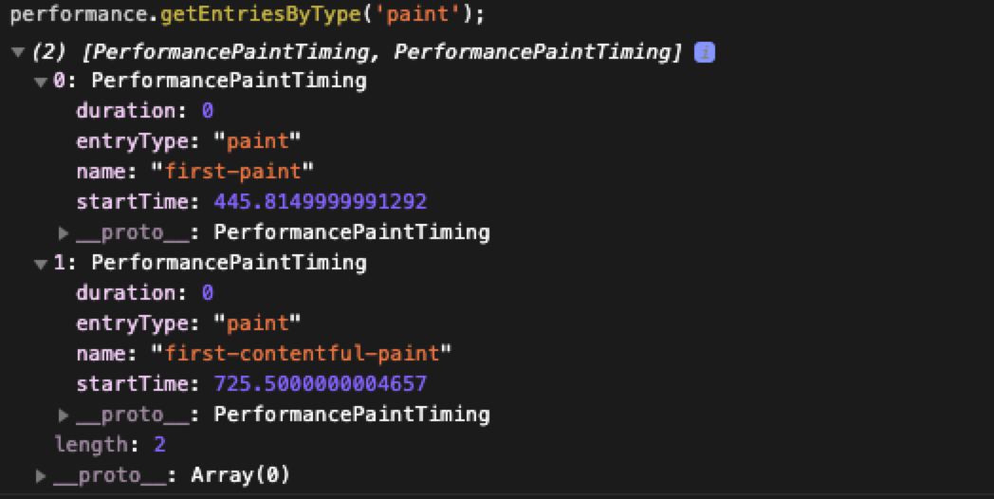
Task: Expand the __proto__: Array(0) row
Action: pos(41,475)
